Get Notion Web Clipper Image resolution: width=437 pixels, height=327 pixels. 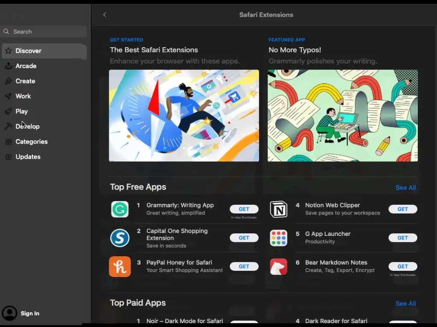coord(403,209)
